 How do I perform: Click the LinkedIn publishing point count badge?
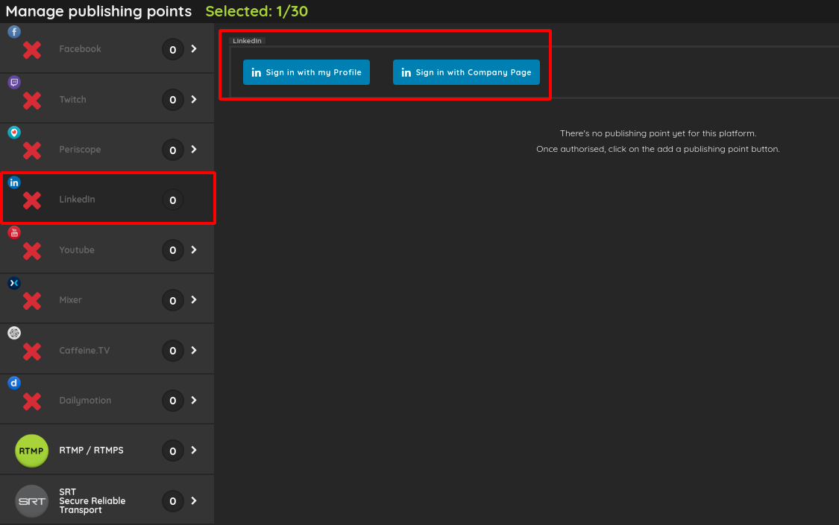coord(173,200)
